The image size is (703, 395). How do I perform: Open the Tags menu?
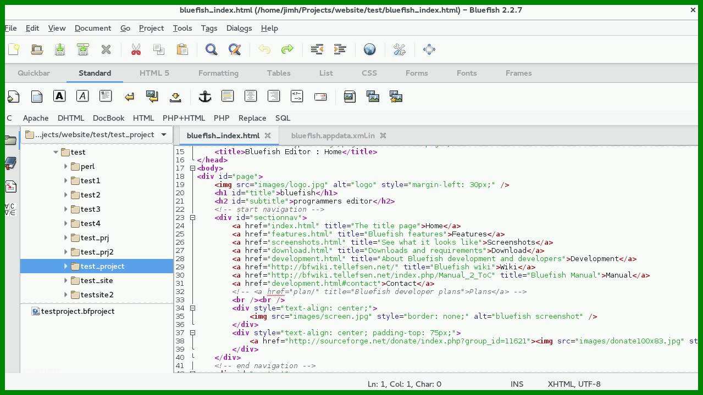[x=209, y=28]
